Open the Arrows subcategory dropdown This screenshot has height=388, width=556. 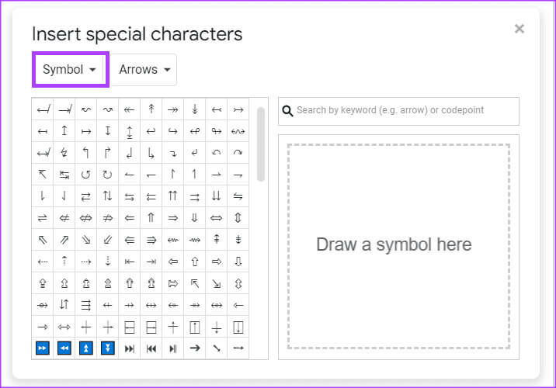tap(144, 69)
